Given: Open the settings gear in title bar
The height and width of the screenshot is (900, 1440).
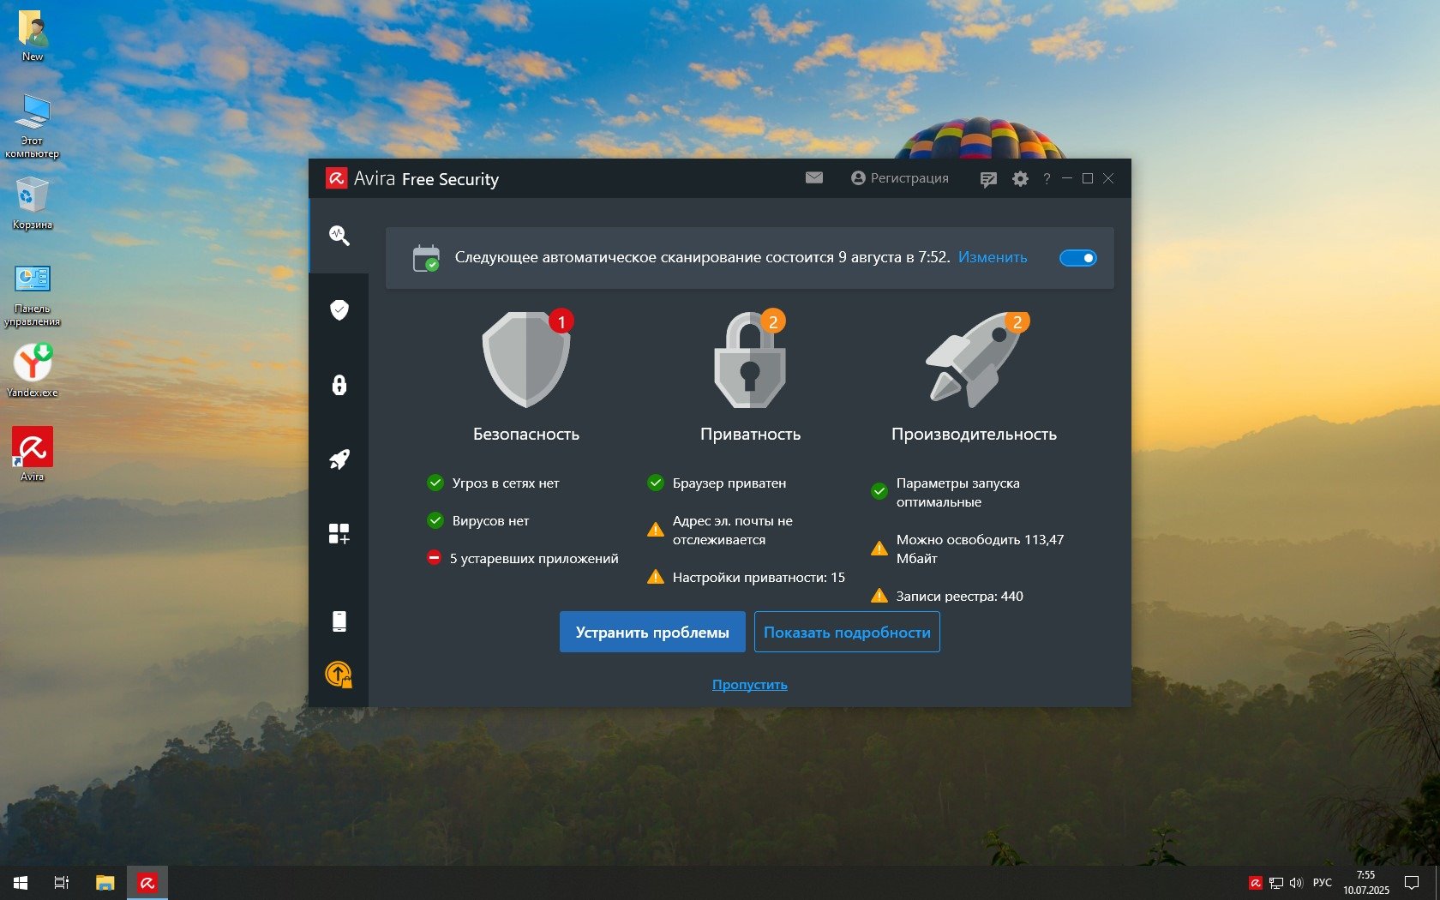Looking at the screenshot, I should [1020, 179].
